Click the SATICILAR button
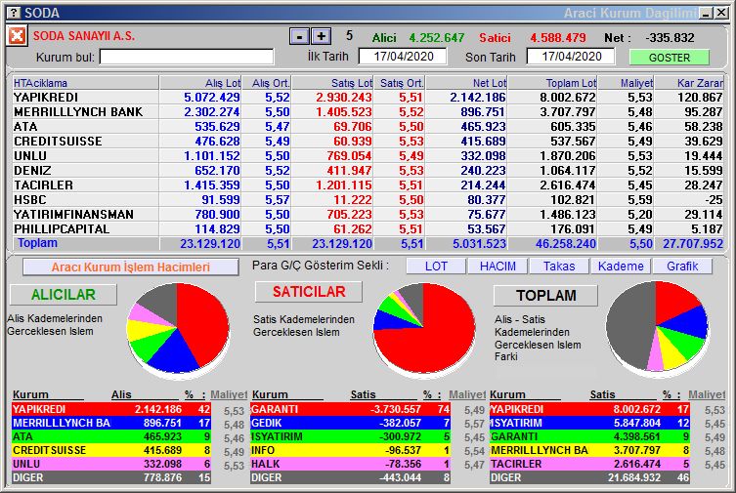This screenshot has width=736, height=493. [309, 292]
